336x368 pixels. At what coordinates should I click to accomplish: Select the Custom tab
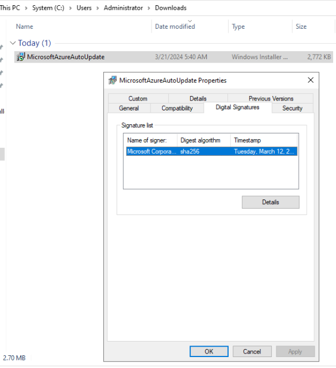pyautogui.click(x=138, y=98)
